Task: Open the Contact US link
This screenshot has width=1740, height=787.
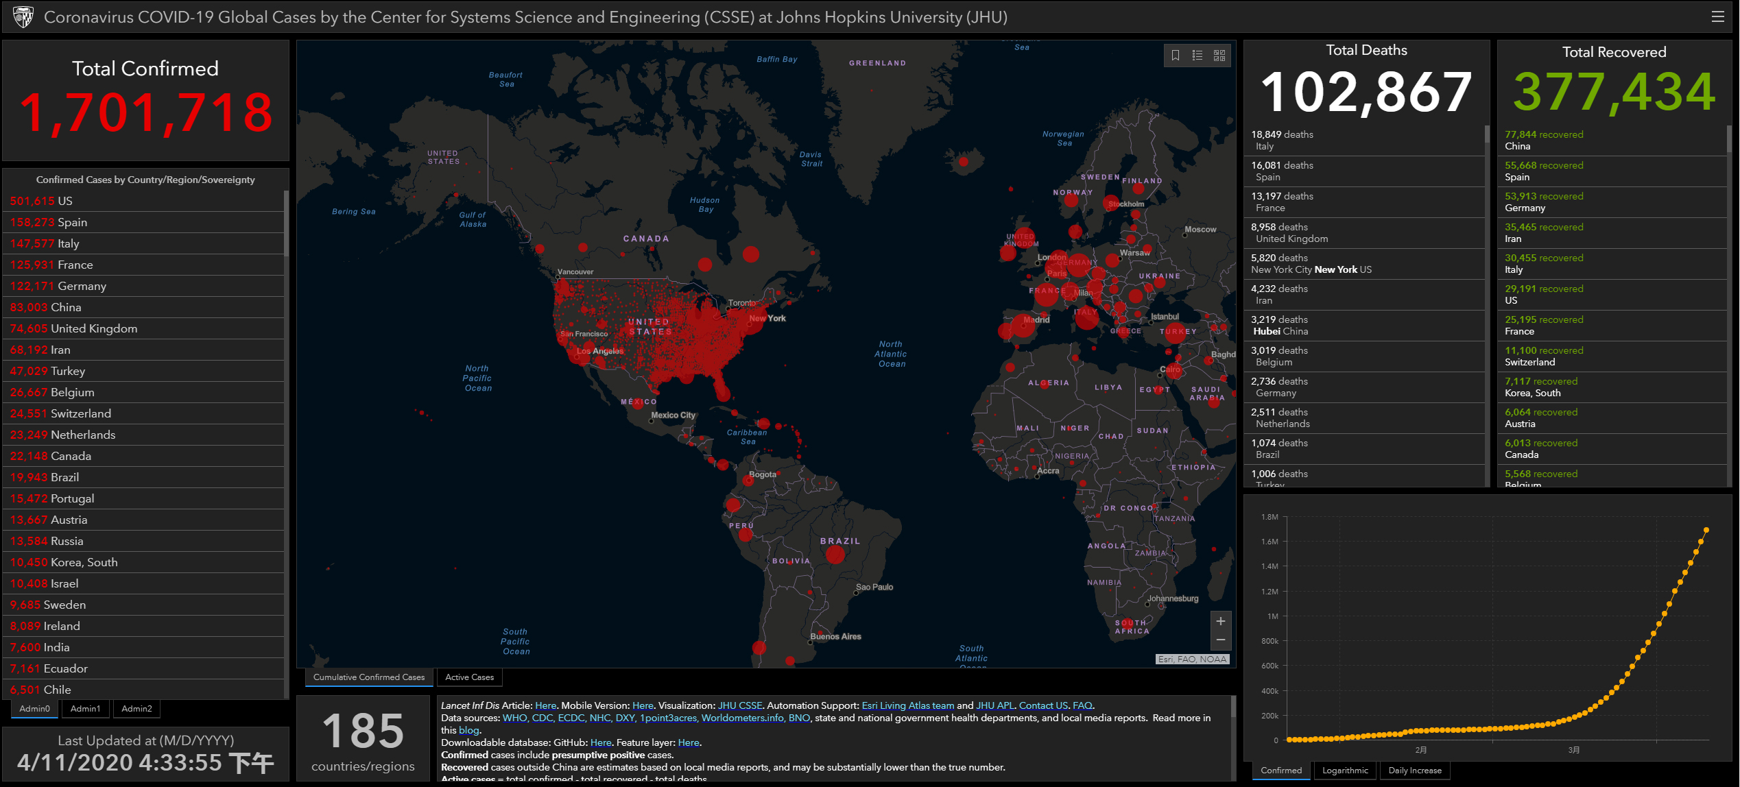Action: coord(1043,705)
